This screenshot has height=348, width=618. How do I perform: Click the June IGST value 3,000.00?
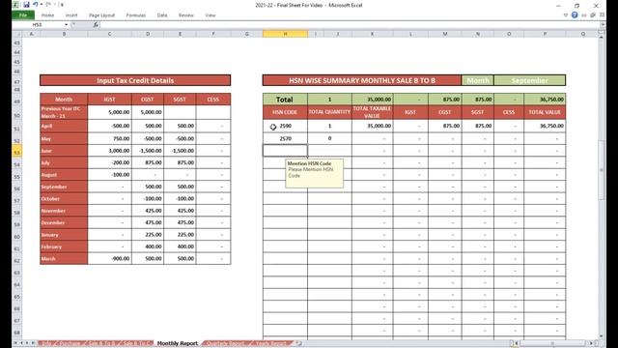point(109,151)
